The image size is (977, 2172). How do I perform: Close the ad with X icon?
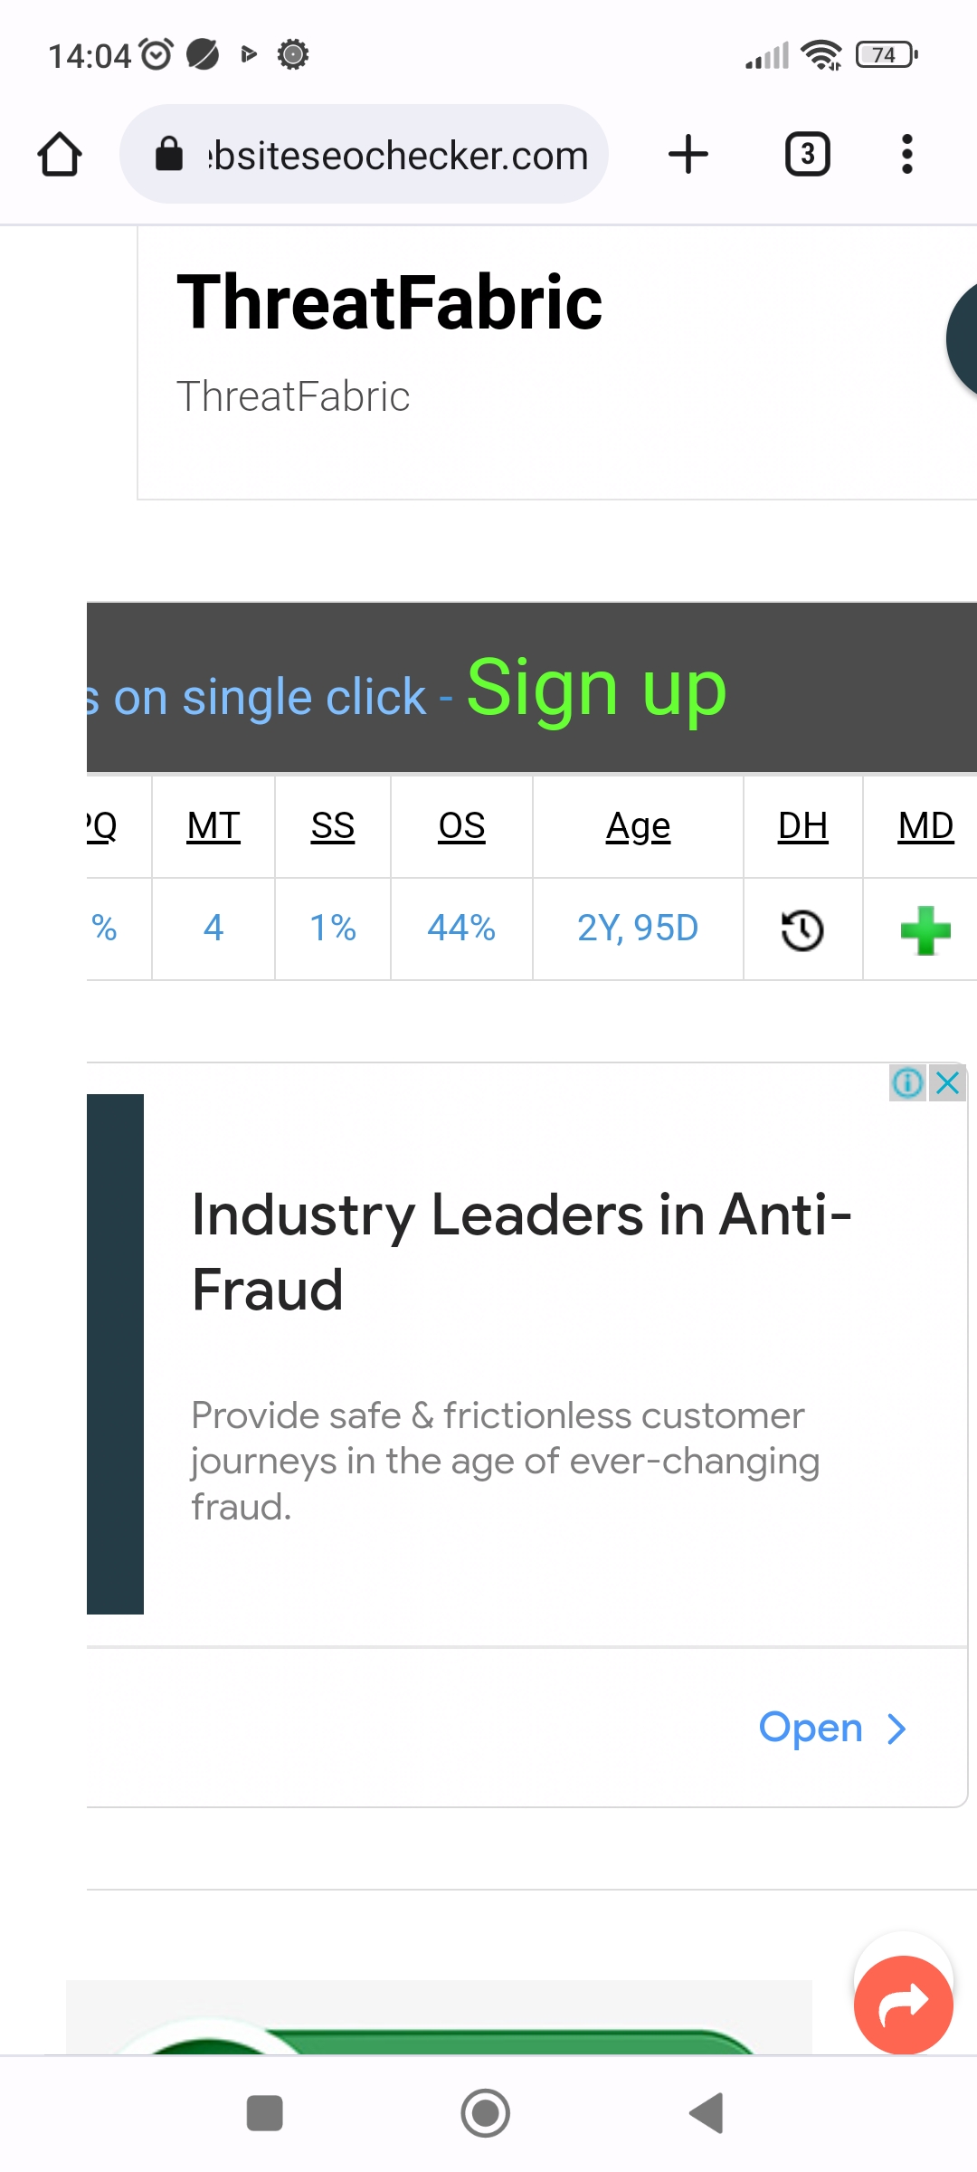[947, 1082]
